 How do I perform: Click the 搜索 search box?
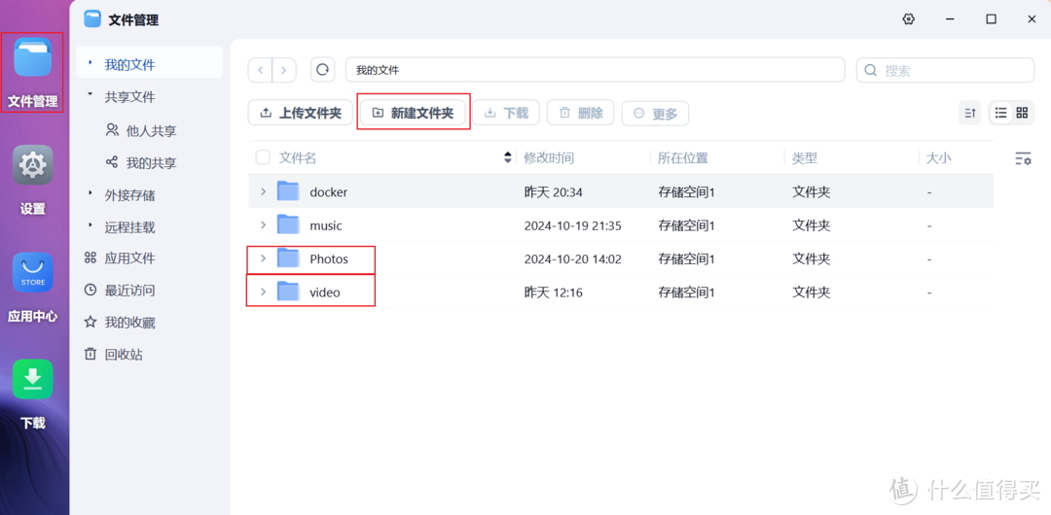point(945,70)
